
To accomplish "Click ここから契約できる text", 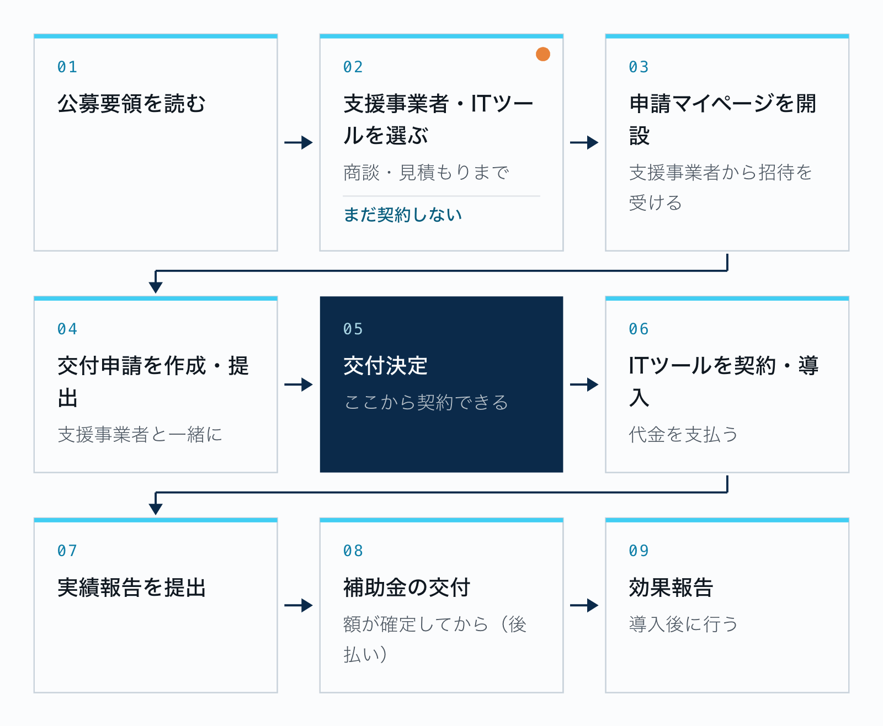I will coord(426,403).
